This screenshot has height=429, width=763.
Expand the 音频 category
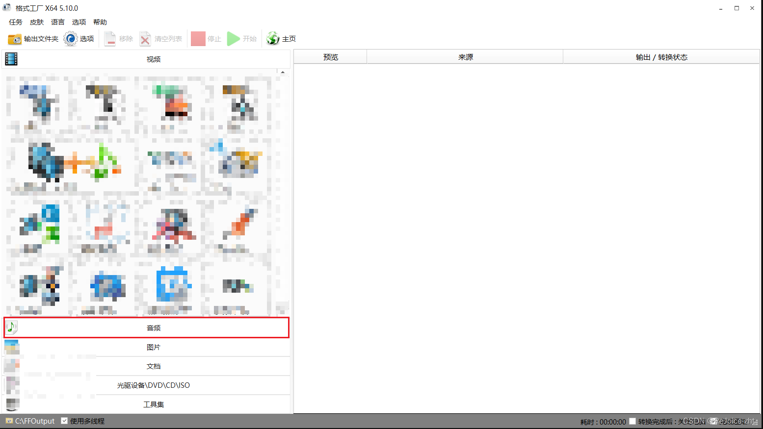[146, 328]
